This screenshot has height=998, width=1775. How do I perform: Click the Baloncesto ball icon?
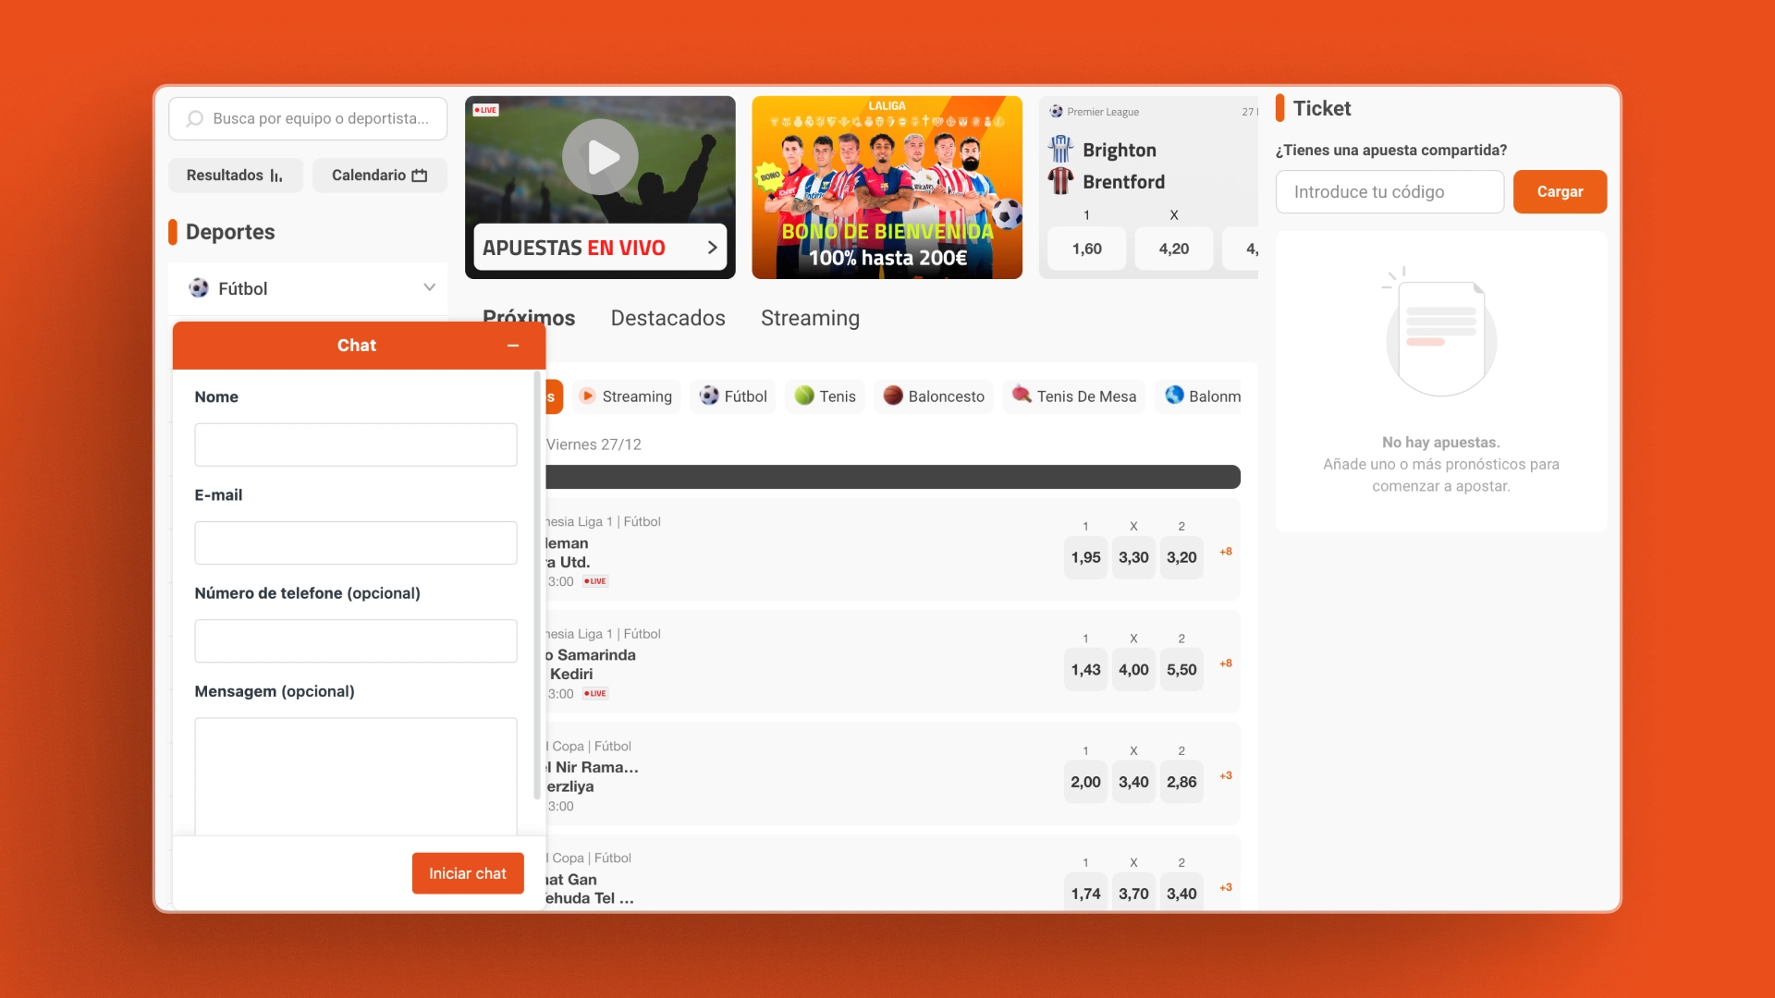[x=893, y=396]
